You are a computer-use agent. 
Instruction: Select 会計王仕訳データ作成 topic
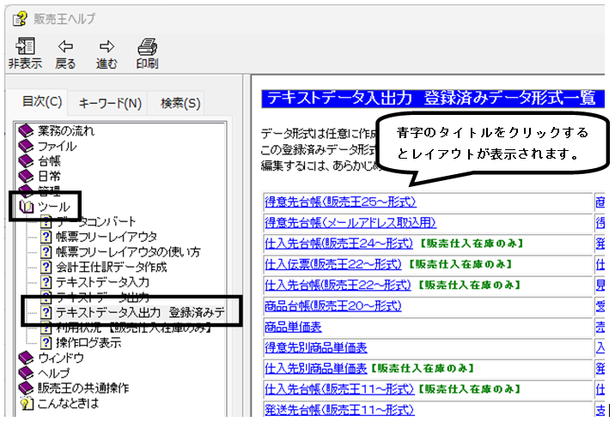112,267
